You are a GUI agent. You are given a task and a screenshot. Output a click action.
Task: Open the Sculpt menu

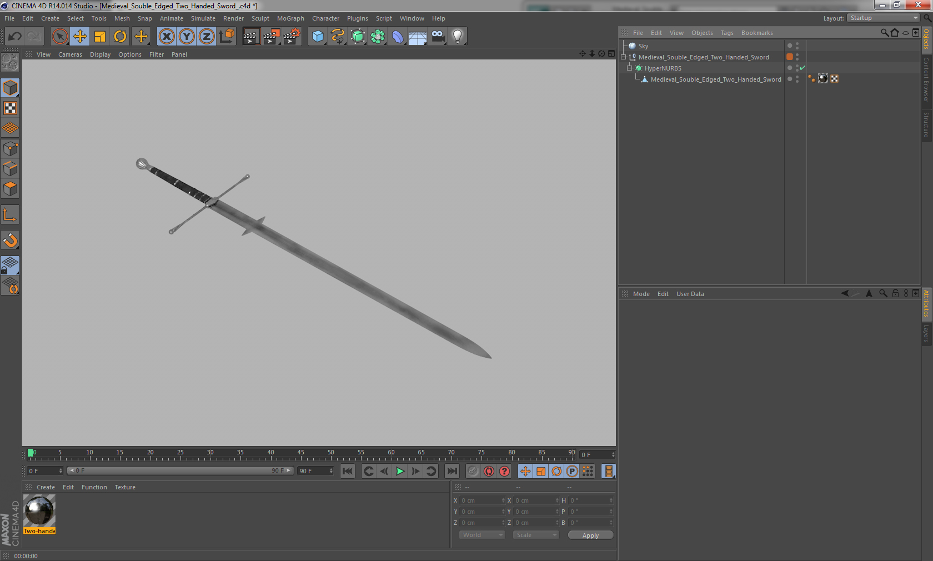(x=260, y=18)
